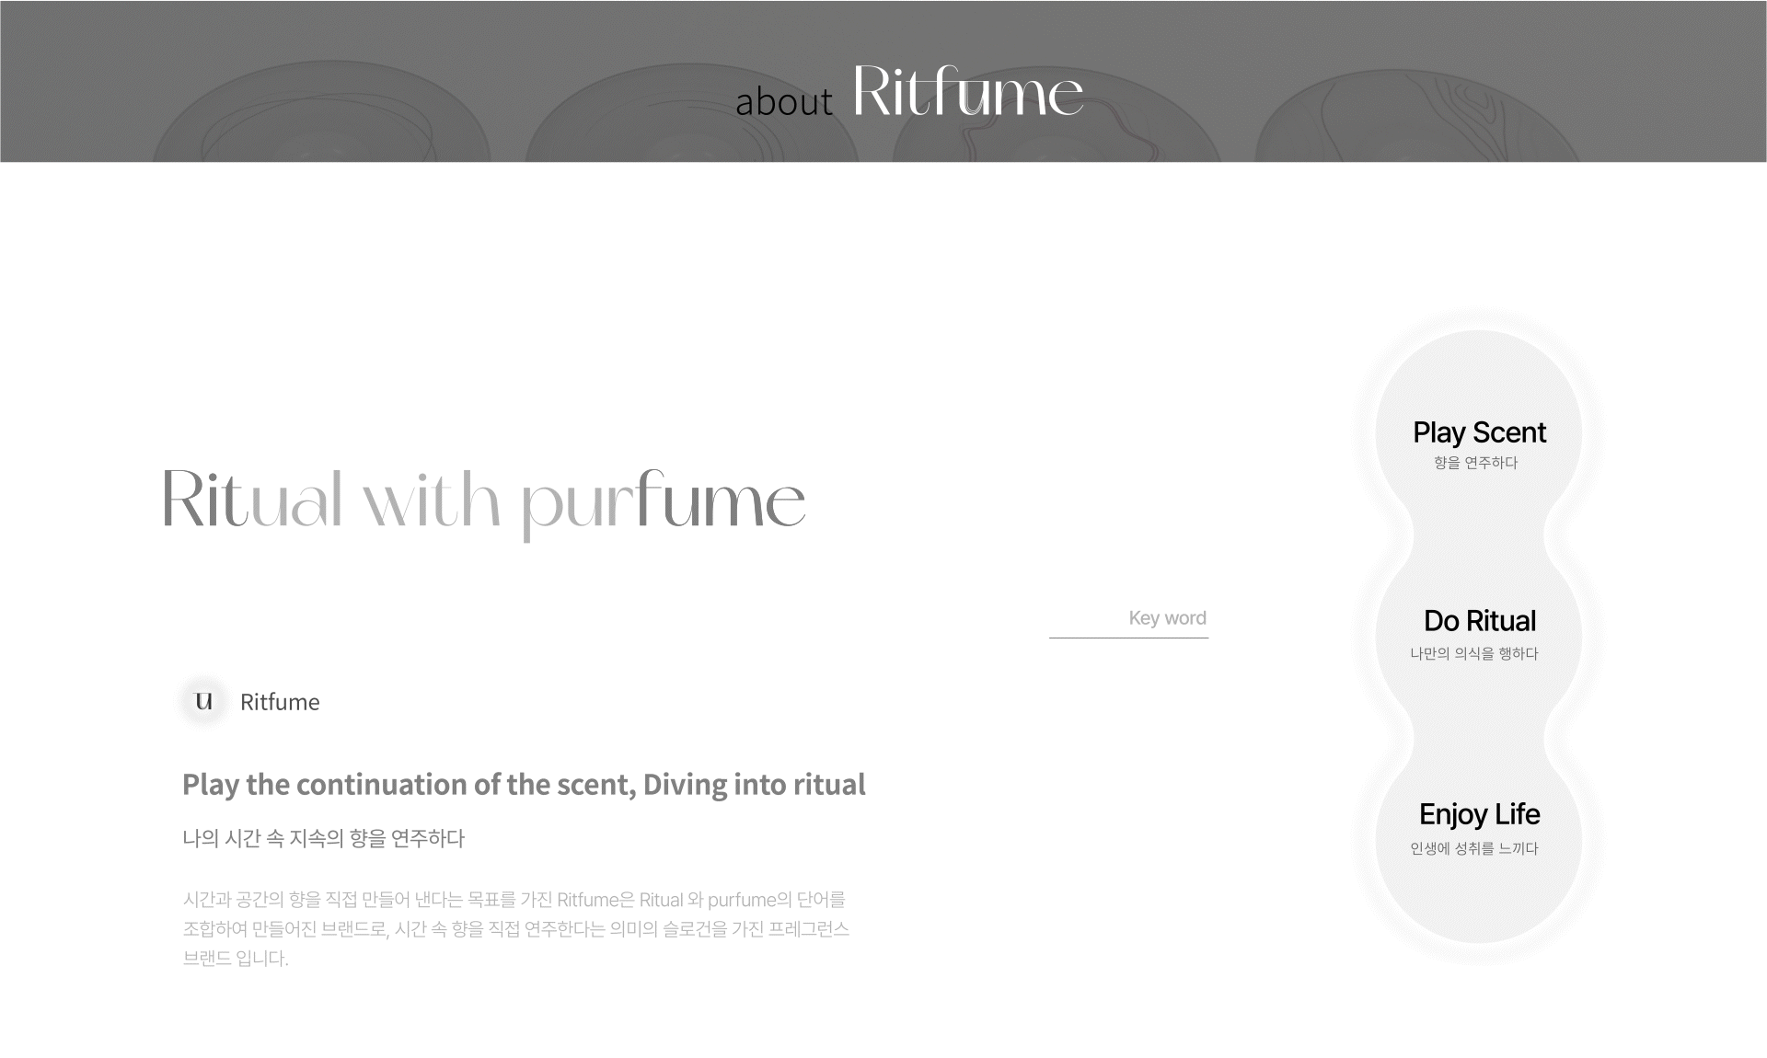
Task: Click 'Play the continuation of the scent' heading
Action: coord(523,785)
